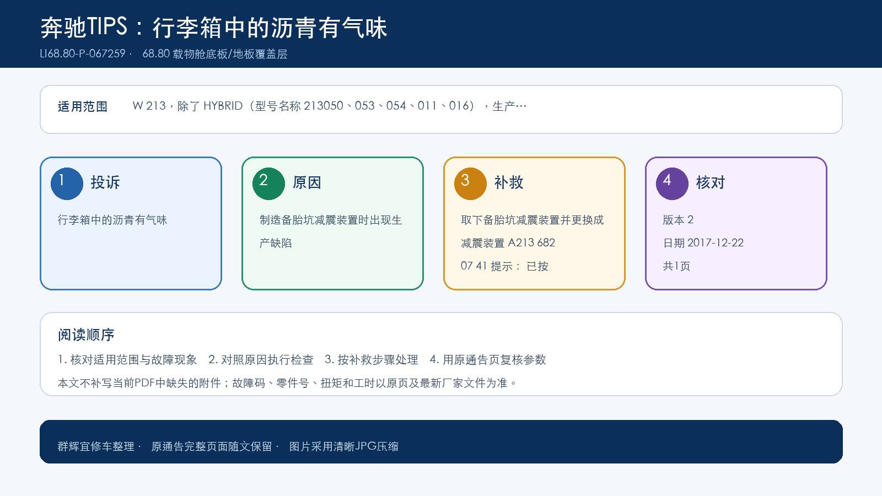882x496 pixels.
Task: Click the 阅读顺序 heading
Action: 86,335
